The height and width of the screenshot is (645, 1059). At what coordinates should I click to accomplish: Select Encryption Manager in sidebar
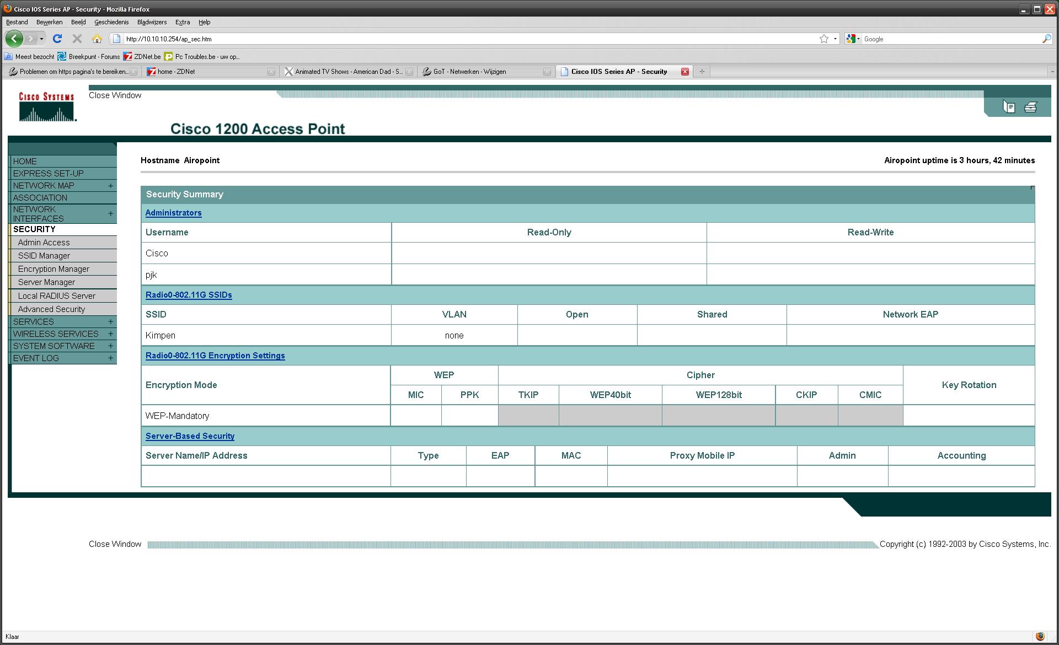(54, 269)
